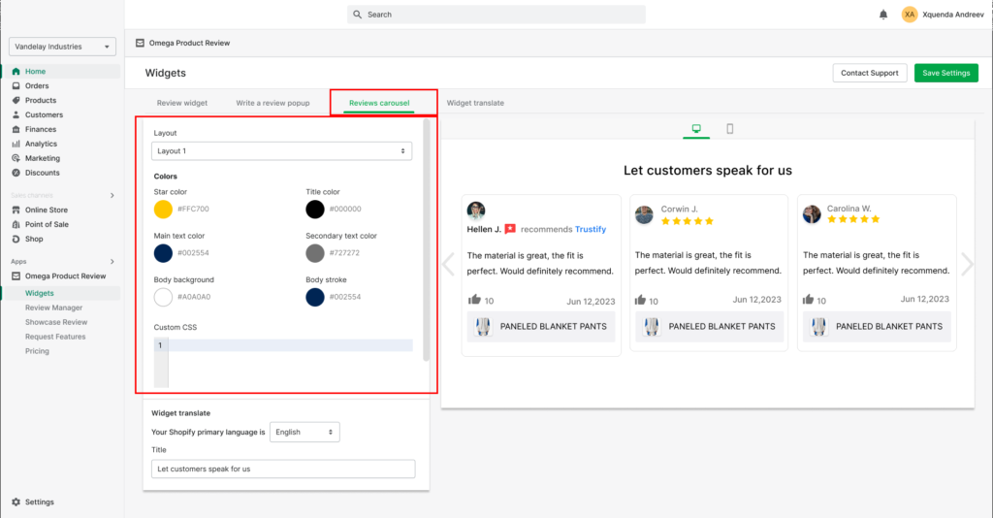Image resolution: width=993 pixels, height=518 pixels.
Task: Click the carousel next arrow
Action: pyautogui.click(x=967, y=264)
